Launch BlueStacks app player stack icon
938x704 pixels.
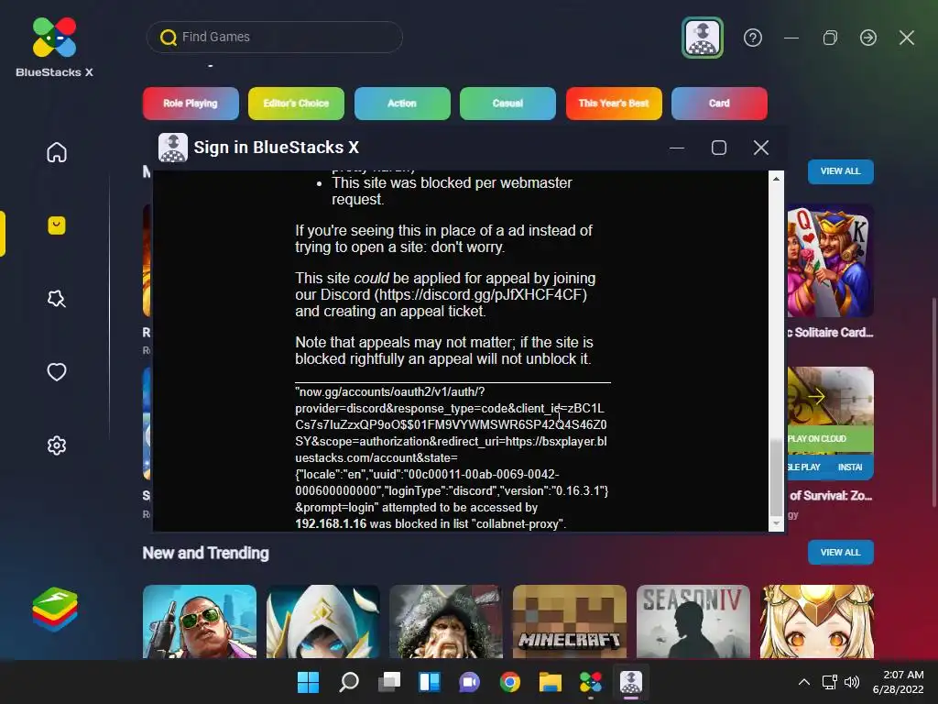55,610
